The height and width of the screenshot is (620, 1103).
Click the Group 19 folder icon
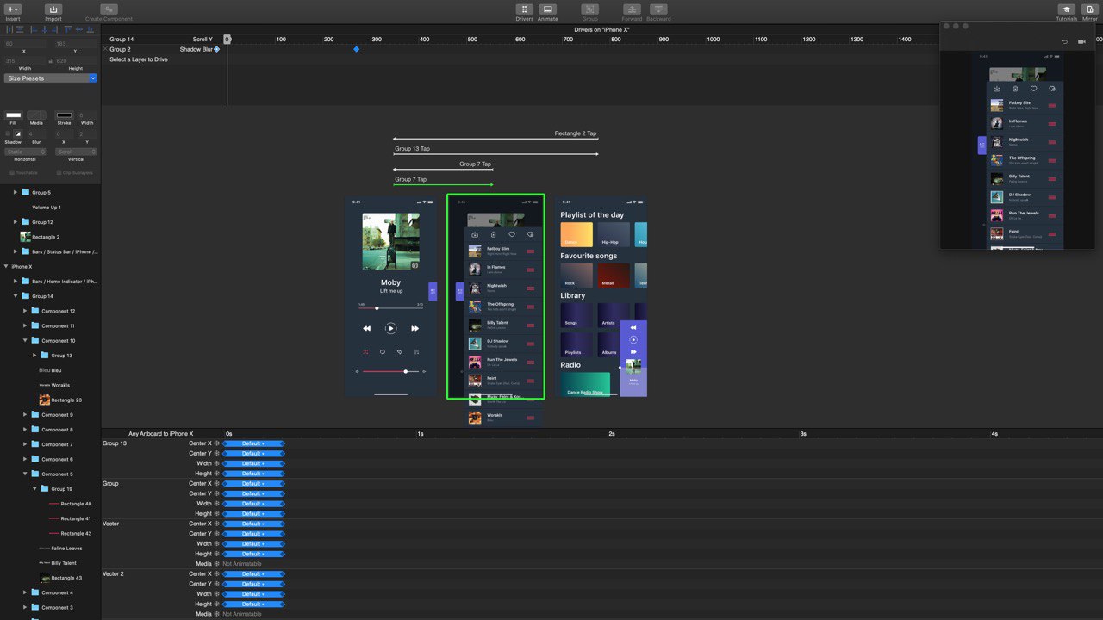point(45,489)
